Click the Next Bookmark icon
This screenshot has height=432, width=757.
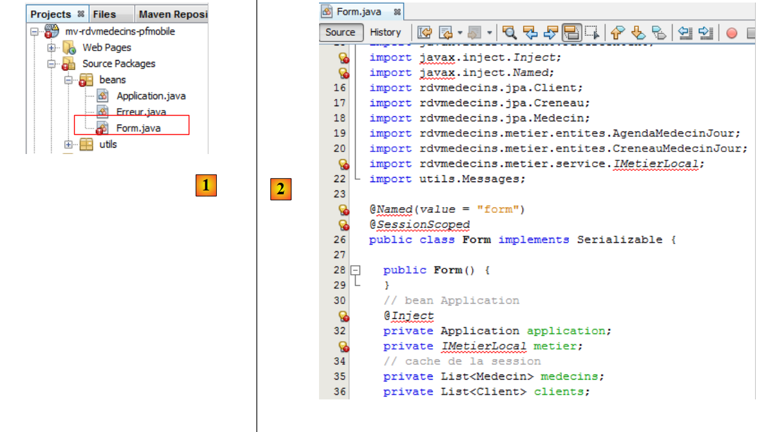pyautogui.click(x=638, y=33)
